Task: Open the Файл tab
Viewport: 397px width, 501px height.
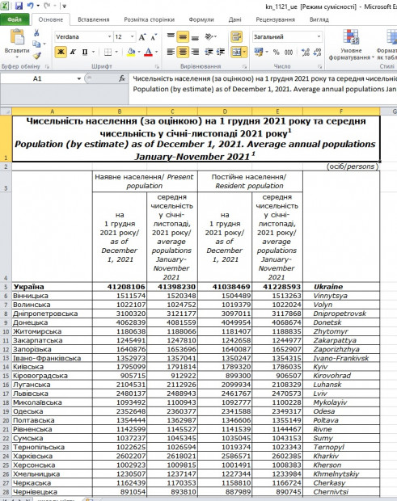Action: pyautogui.click(x=15, y=19)
